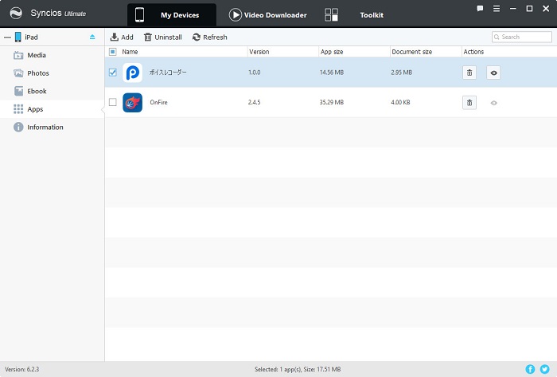Check the OnFire app checkbox
Image resolution: width=557 pixels, height=377 pixels.
tap(112, 103)
